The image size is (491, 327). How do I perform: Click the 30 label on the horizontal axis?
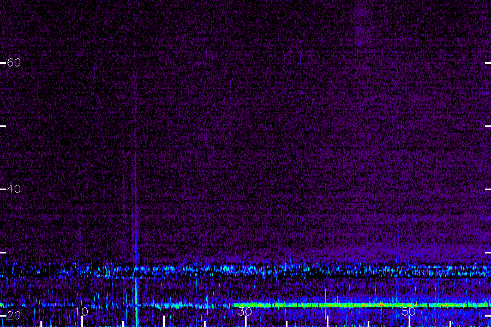coord(245,311)
